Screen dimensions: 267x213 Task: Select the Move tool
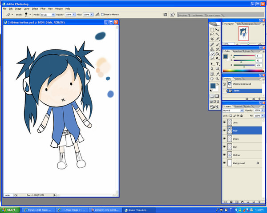217,30
